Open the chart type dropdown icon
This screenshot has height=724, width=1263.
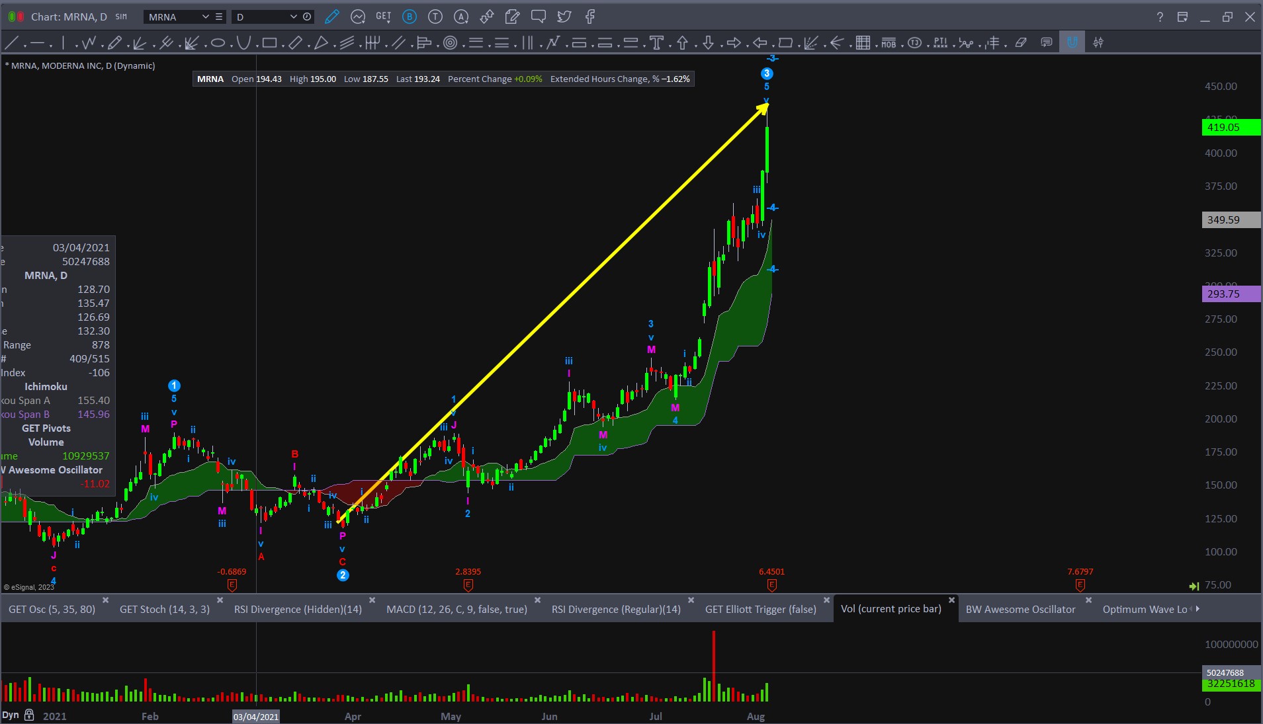[x=358, y=17]
